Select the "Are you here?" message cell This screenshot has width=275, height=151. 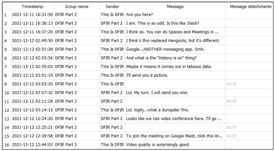click(175, 14)
